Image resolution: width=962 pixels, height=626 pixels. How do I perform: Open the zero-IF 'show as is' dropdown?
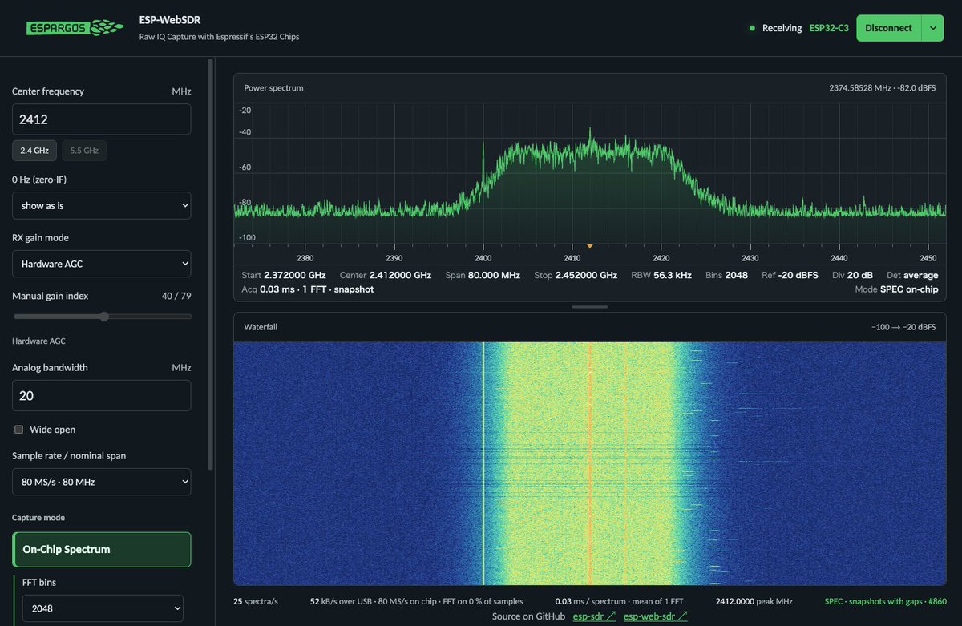pyautogui.click(x=102, y=205)
